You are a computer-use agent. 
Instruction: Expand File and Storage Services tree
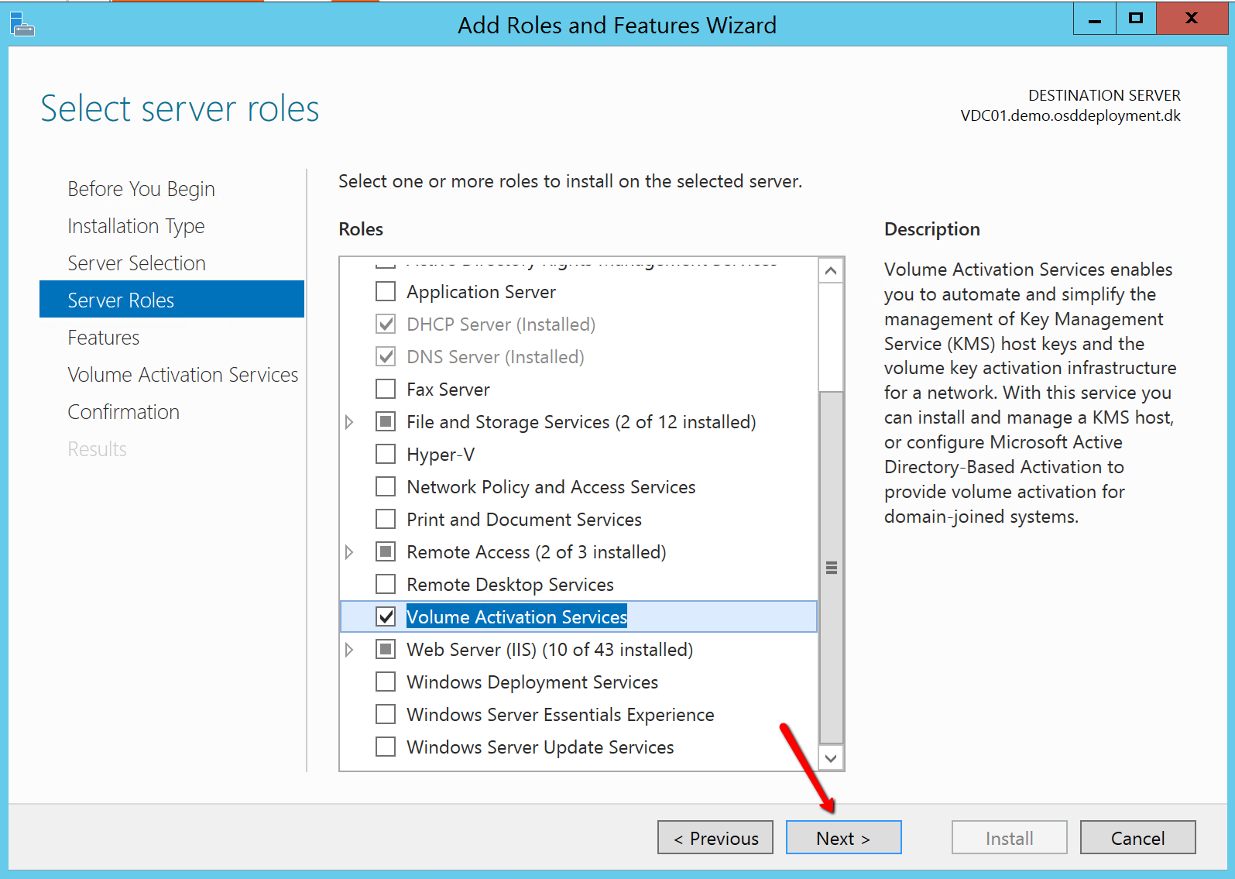(349, 422)
